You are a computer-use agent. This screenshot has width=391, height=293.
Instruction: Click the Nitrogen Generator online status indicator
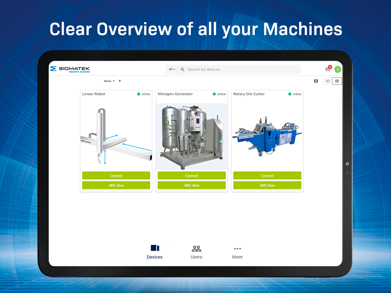pos(219,94)
